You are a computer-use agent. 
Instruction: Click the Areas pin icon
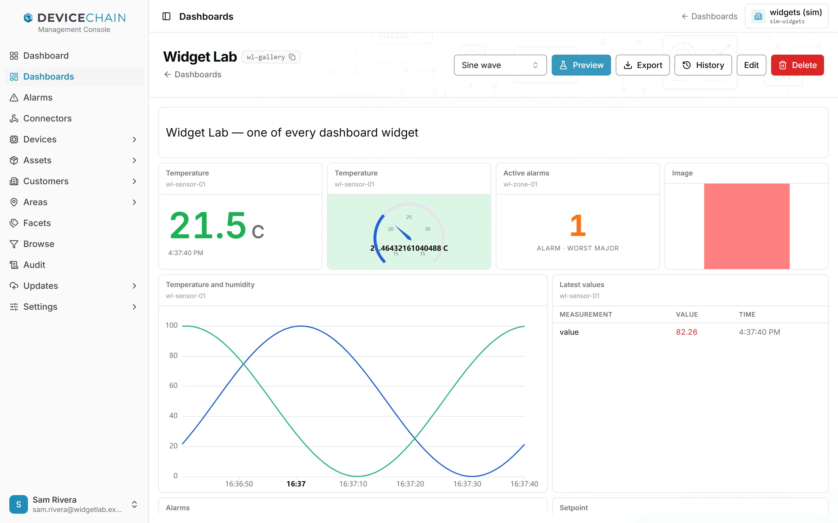click(x=14, y=202)
